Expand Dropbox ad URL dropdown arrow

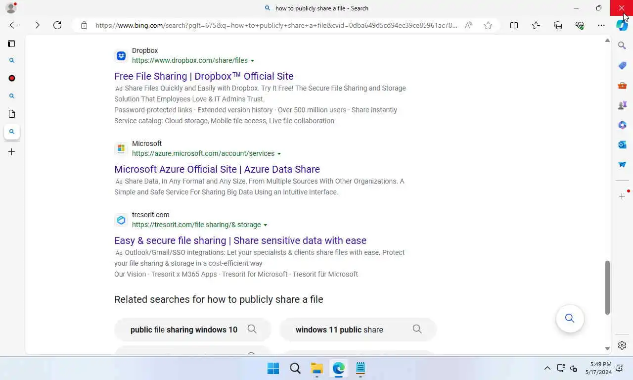pos(252,61)
